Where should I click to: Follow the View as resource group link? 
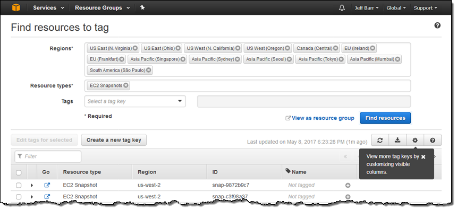pyautogui.click(x=320, y=118)
